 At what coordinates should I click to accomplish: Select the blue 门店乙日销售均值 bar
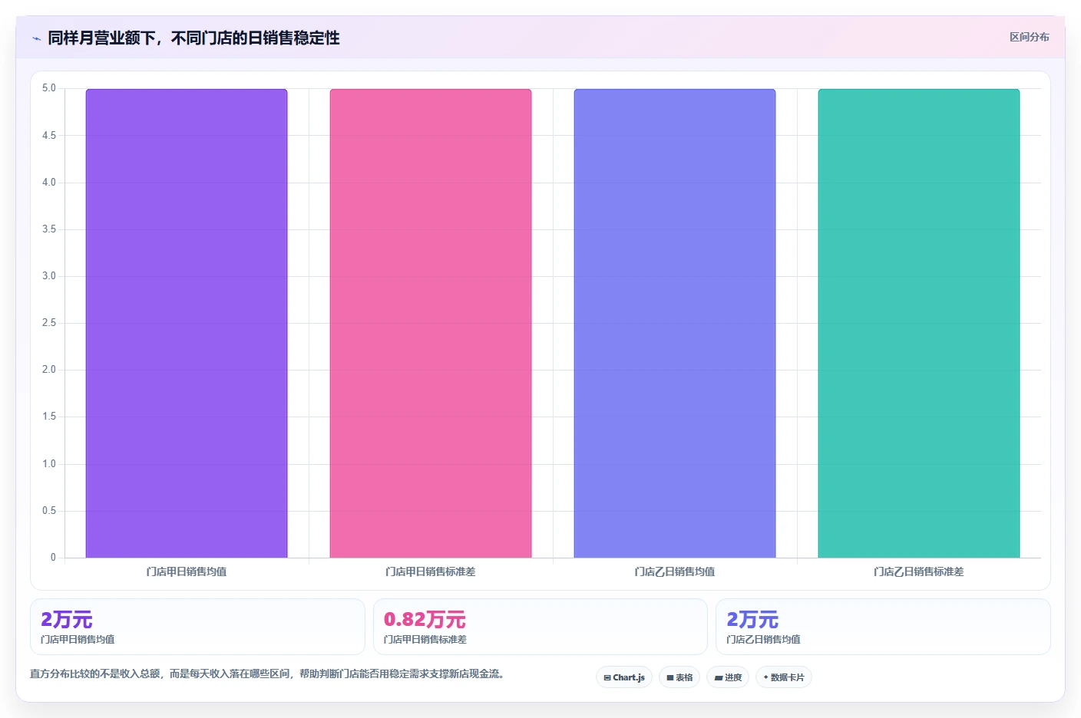click(x=675, y=323)
